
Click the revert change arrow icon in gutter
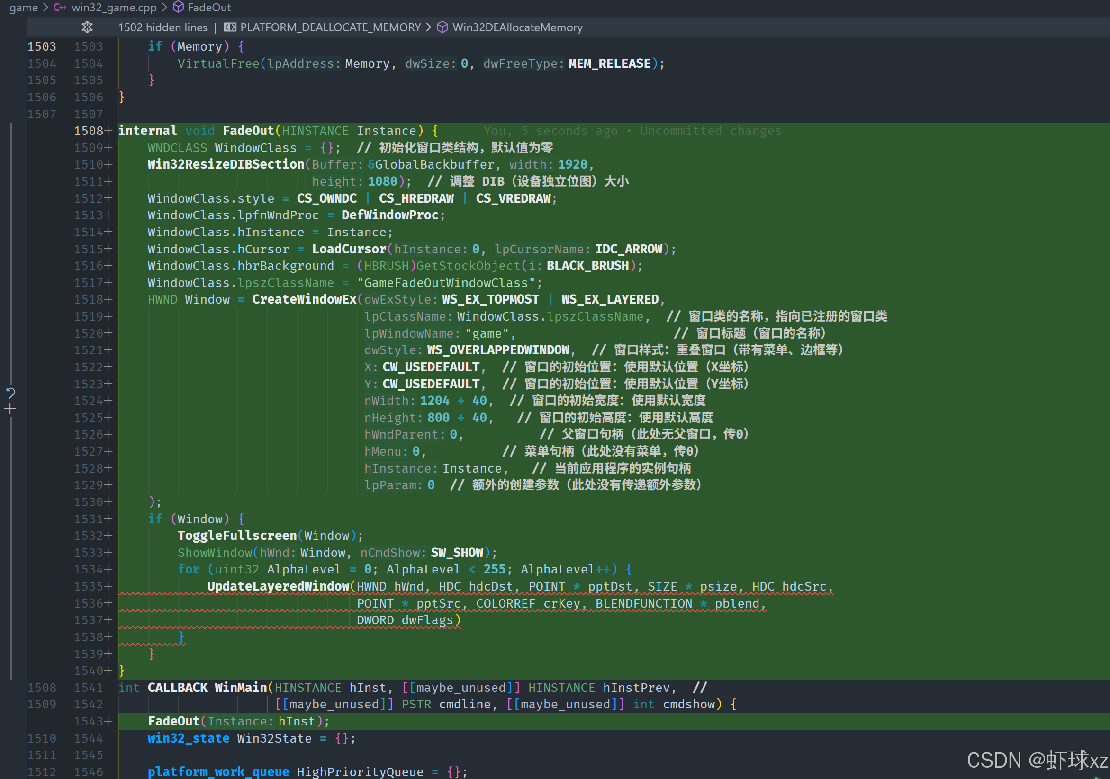10,393
